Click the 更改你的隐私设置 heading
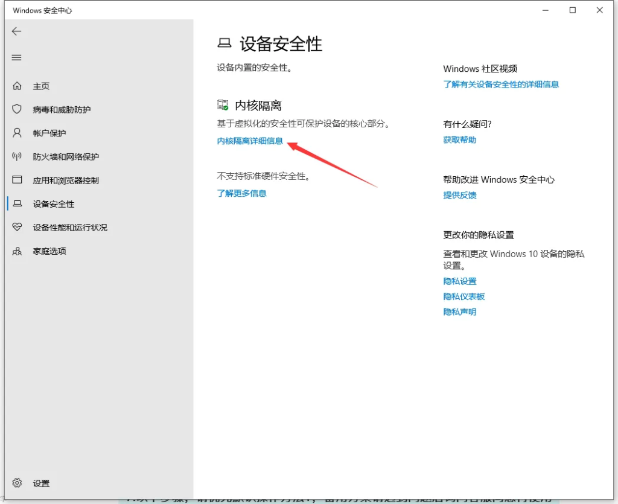This screenshot has height=504, width=618. click(479, 235)
